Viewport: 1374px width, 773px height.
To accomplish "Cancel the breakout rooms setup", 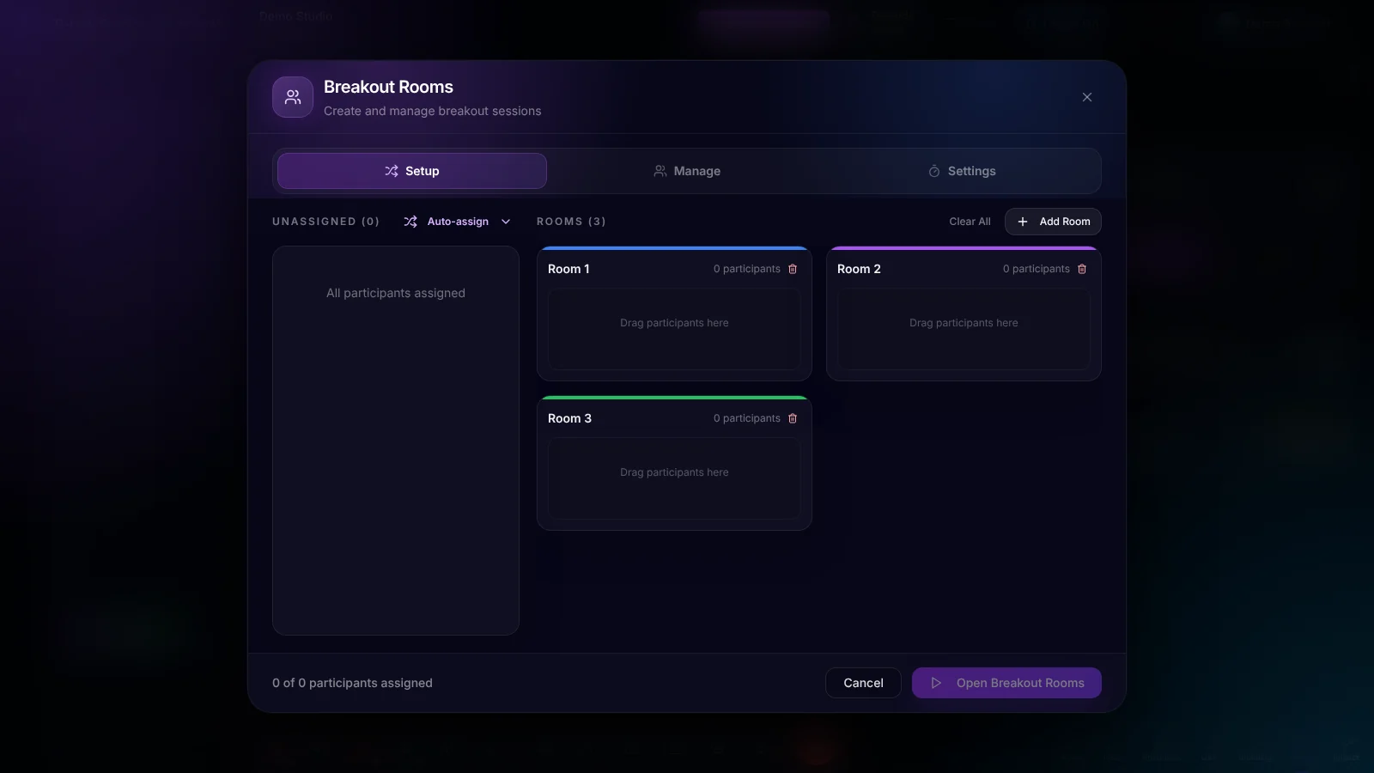I will (x=863, y=683).
